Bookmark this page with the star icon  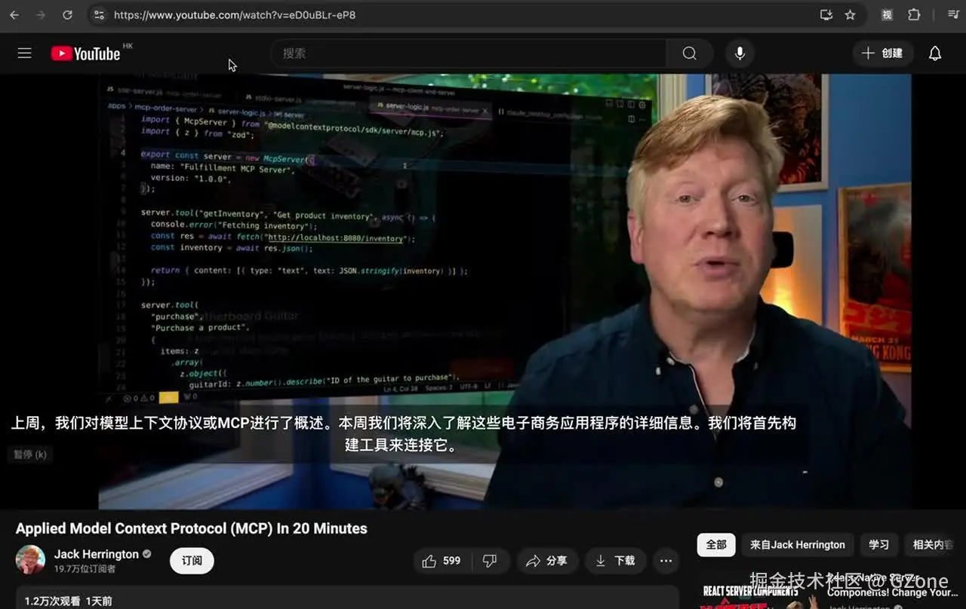pos(851,15)
